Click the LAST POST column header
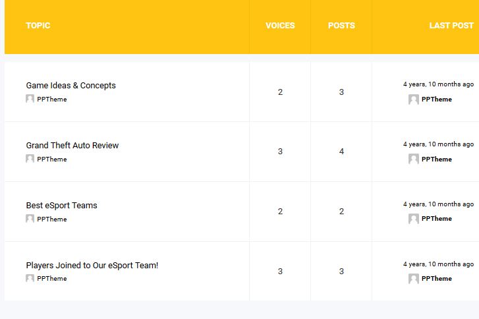479x319 pixels. [x=451, y=25]
